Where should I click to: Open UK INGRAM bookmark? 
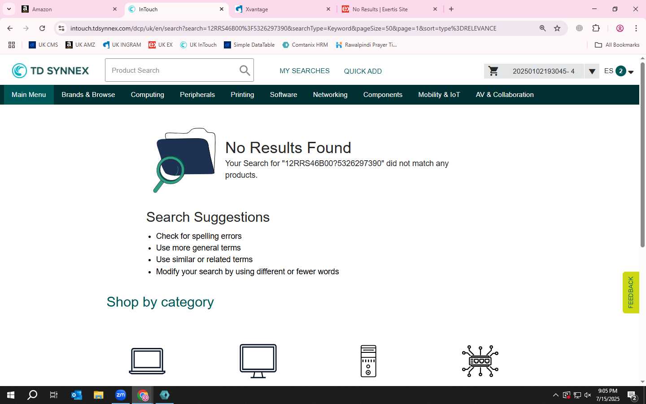(122, 45)
